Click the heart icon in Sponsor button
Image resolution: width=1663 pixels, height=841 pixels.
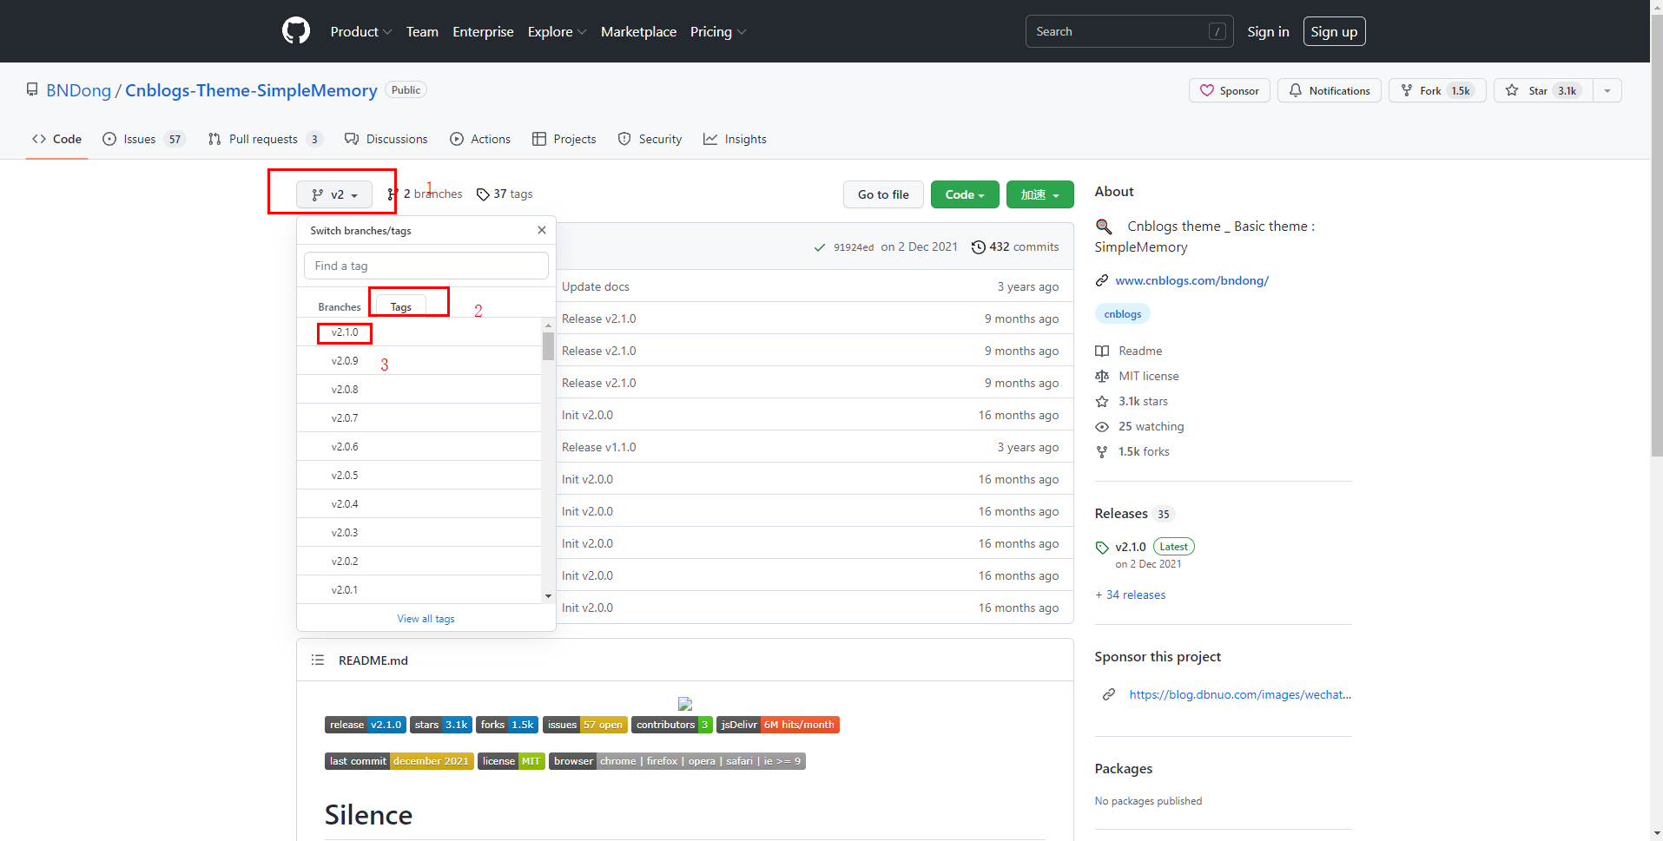pos(1207,90)
